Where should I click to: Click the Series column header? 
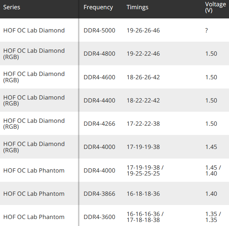12,7
